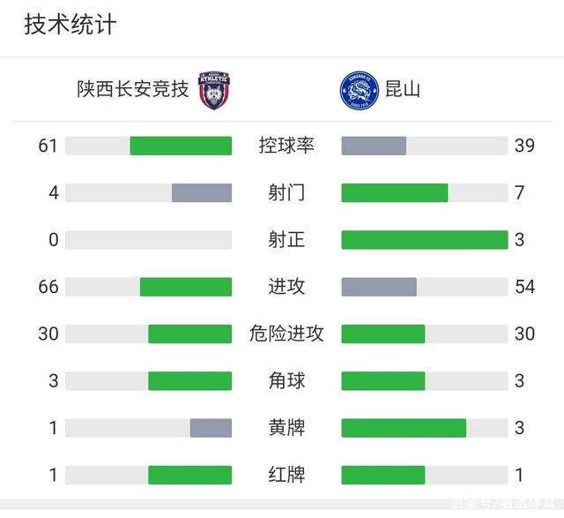Click the full green 射正 bar
Image resolution: width=564 pixels, height=518 pixels.
pyautogui.click(x=425, y=240)
